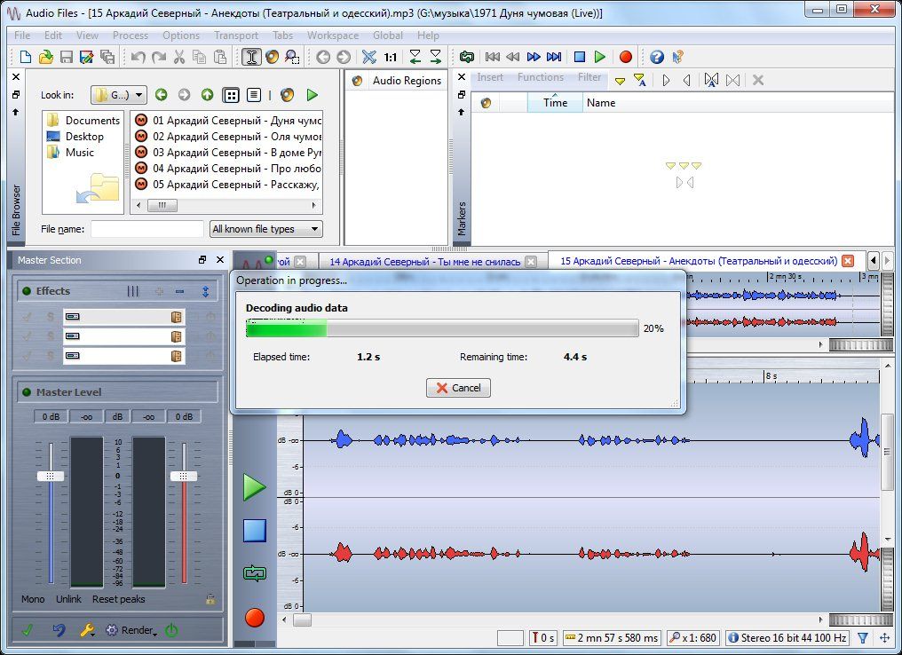The width and height of the screenshot is (902, 655).
Task: Cancel the decoding operation
Action: pos(458,388)
